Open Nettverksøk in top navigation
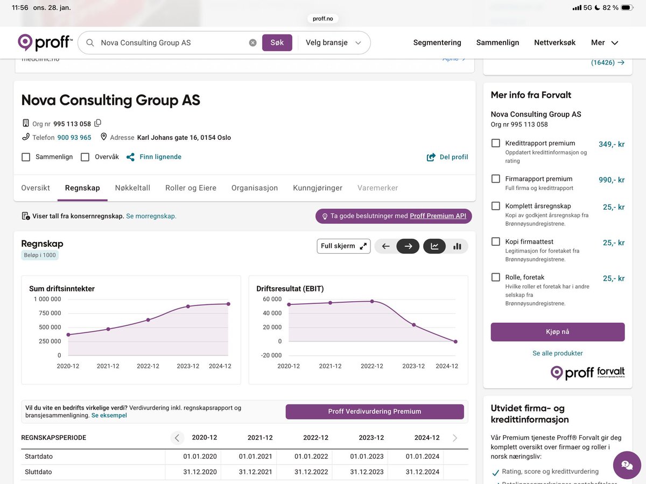This screenshot has width=646, height=484. click(554, 42)
